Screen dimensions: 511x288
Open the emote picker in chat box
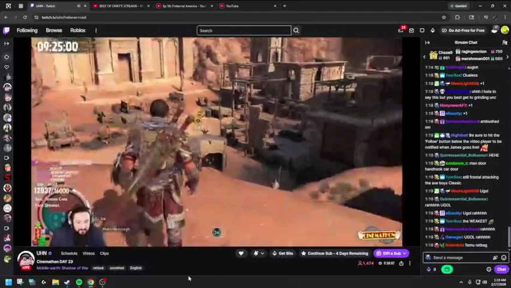point(504,258)
